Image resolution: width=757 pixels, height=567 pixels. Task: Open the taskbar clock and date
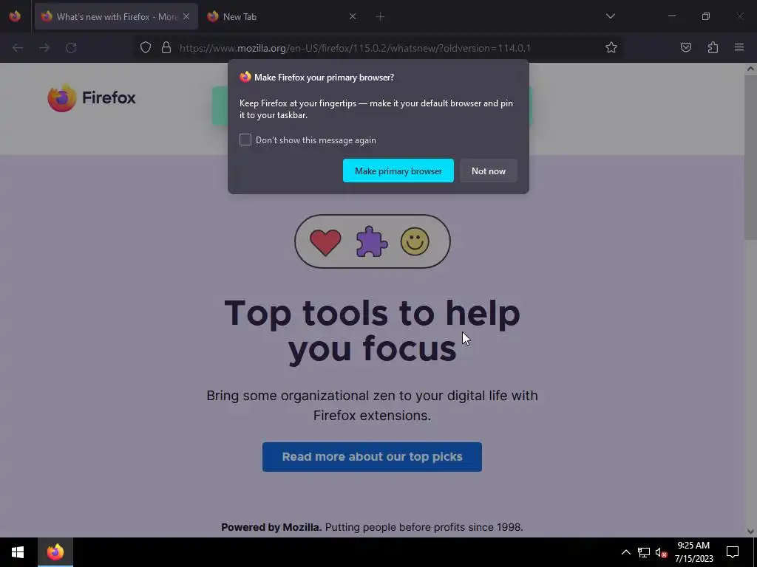(x=693, y=552)
